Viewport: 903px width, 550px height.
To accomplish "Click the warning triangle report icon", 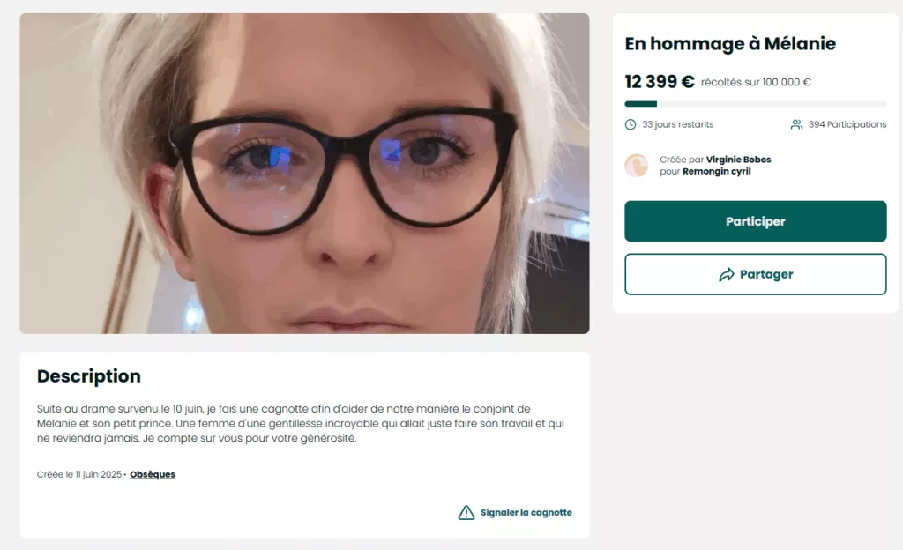I will coord(466,512).
